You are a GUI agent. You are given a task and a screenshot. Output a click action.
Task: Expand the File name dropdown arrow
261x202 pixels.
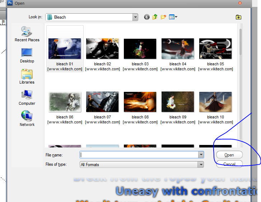pos(201,155)
